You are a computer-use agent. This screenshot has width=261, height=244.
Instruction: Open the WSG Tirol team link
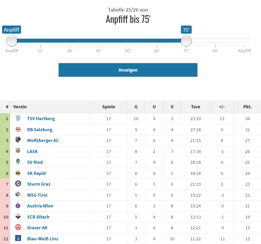[x=37, y=195]
